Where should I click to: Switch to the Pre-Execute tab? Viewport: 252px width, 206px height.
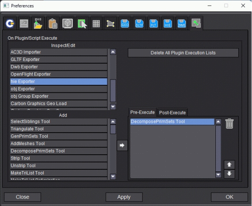143,112
